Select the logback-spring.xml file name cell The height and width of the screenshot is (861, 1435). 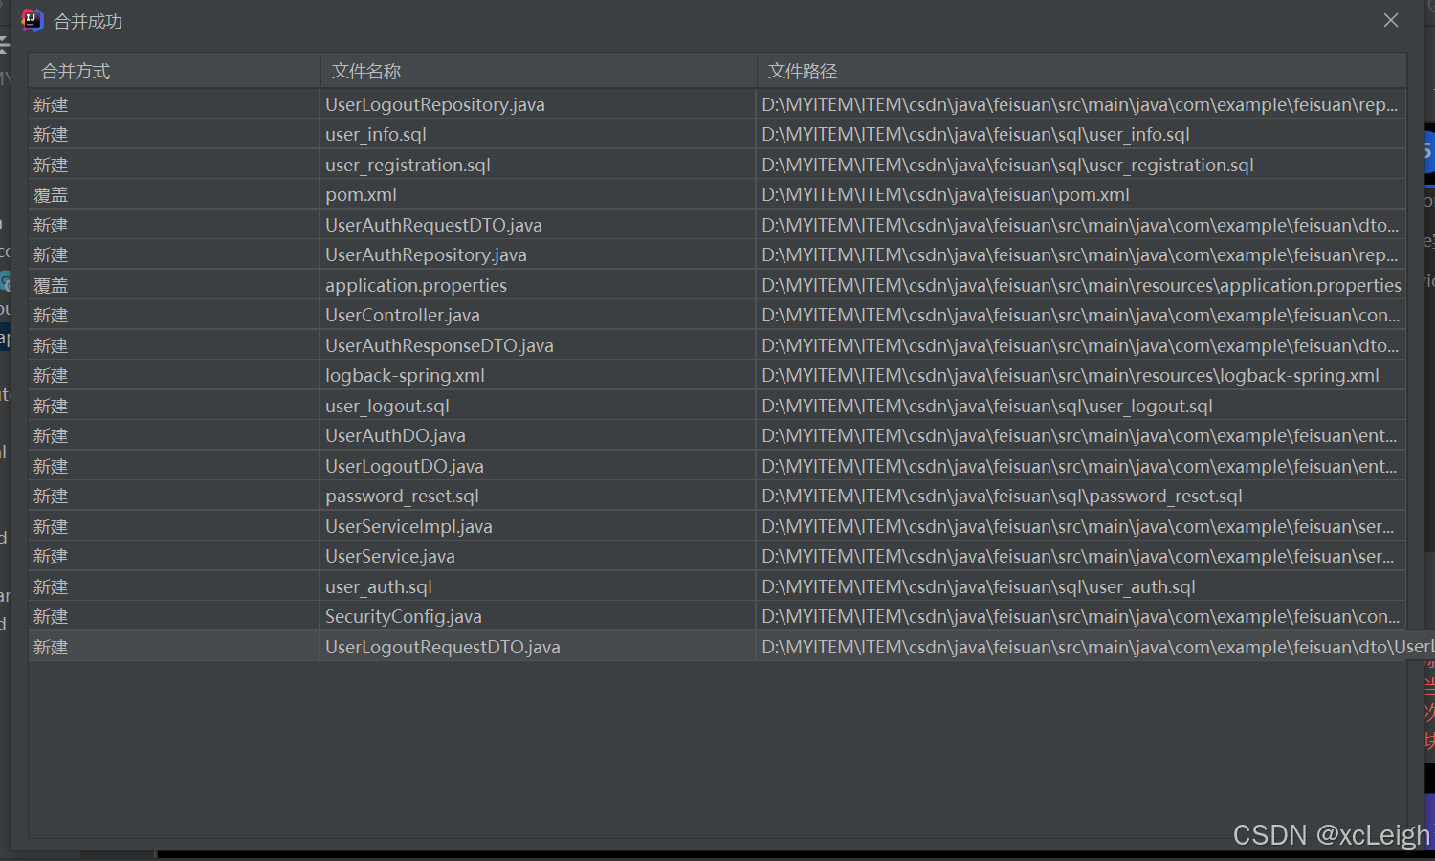[x=405, y=376]
